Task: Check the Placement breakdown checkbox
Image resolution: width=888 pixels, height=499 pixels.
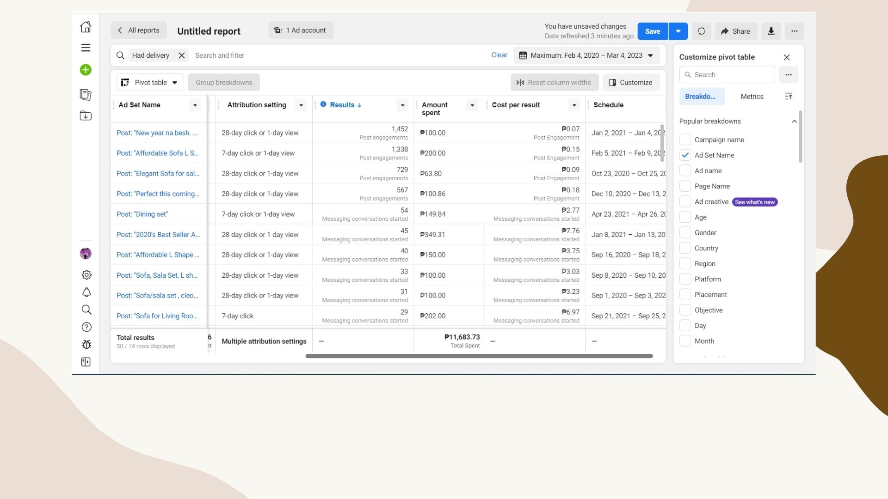Action: (x=685, y=295)
